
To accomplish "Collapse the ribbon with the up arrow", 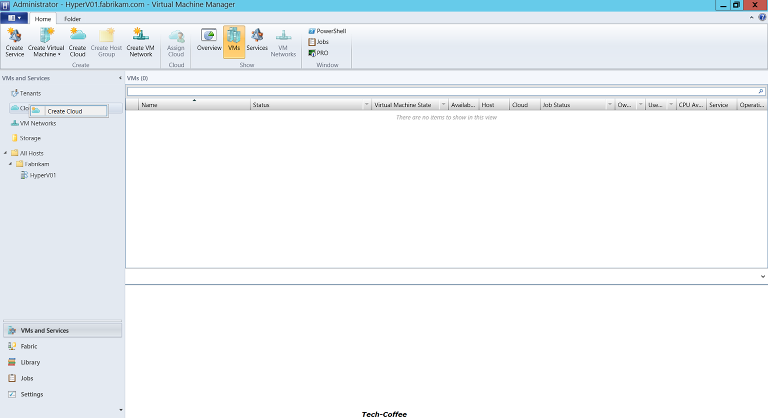I will point(751,17).
